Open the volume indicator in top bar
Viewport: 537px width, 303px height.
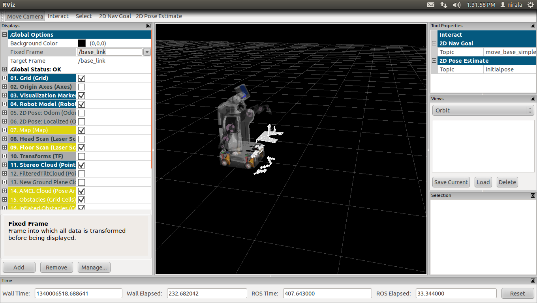pyautogui.click(x=456, y=5)
